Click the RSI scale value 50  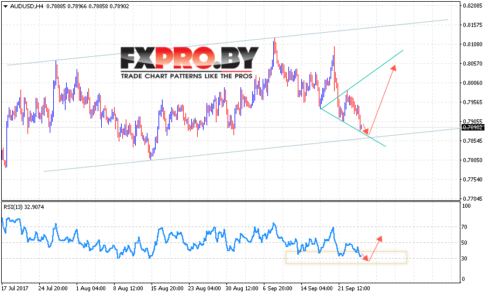[x=465, y=243]
